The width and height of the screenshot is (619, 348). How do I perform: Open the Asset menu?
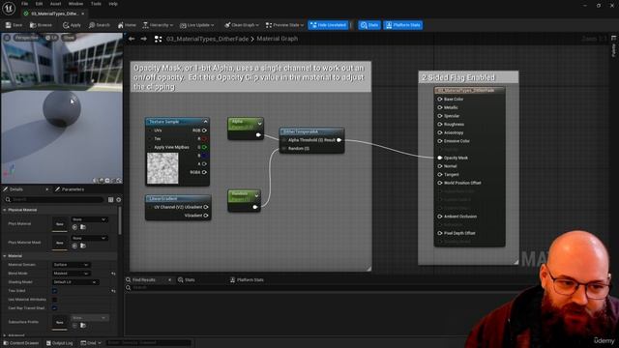tap(55, 4)
